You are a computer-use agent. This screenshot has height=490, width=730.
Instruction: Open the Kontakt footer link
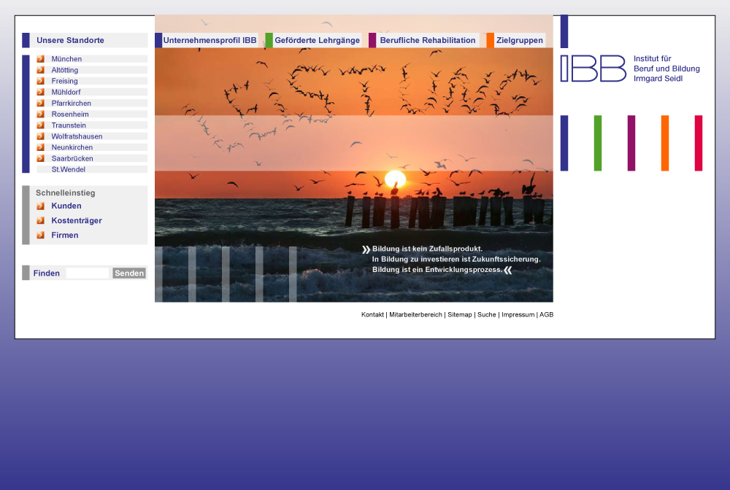[x=372, y=315]
